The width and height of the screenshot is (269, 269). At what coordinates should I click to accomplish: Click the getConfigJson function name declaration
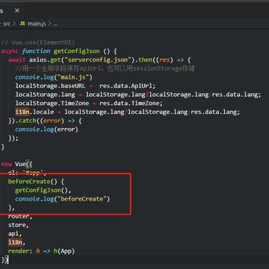coord(76,51)
